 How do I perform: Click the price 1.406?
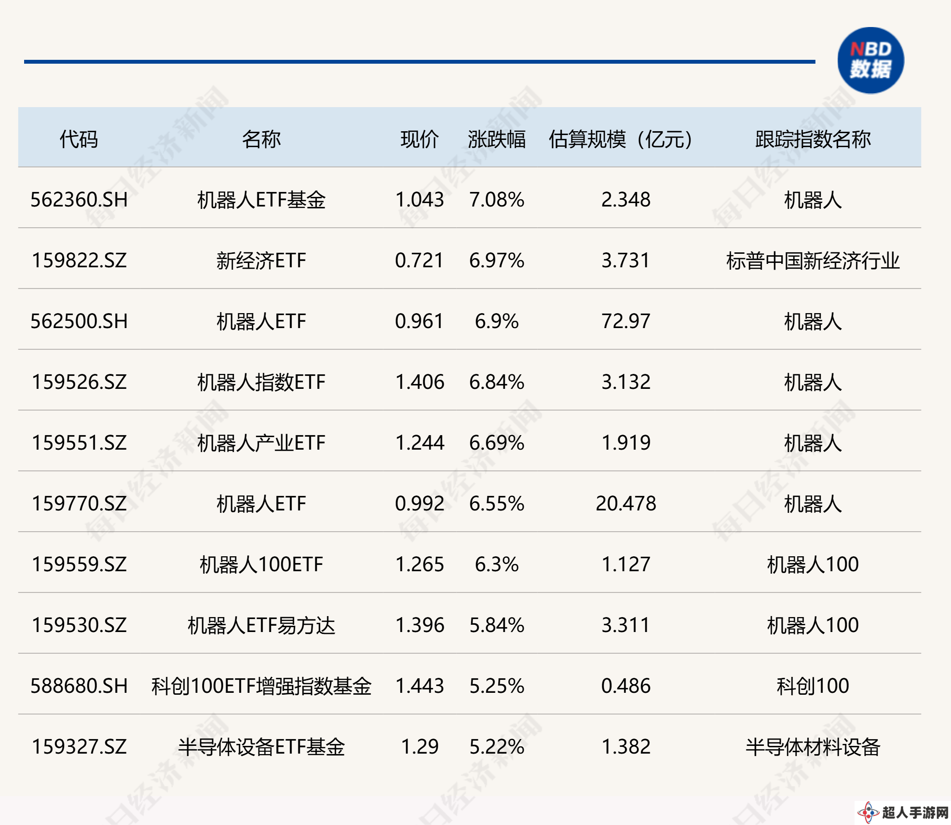point(420,382)
